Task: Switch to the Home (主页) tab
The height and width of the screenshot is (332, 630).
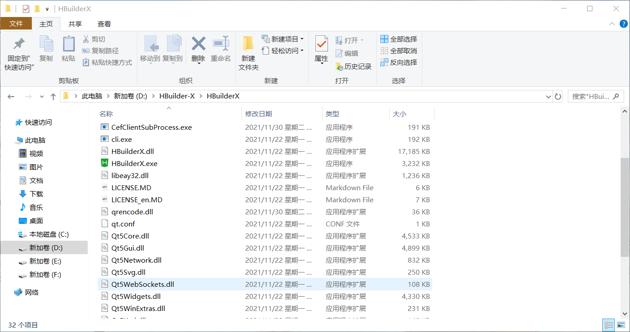Action: 46,24
